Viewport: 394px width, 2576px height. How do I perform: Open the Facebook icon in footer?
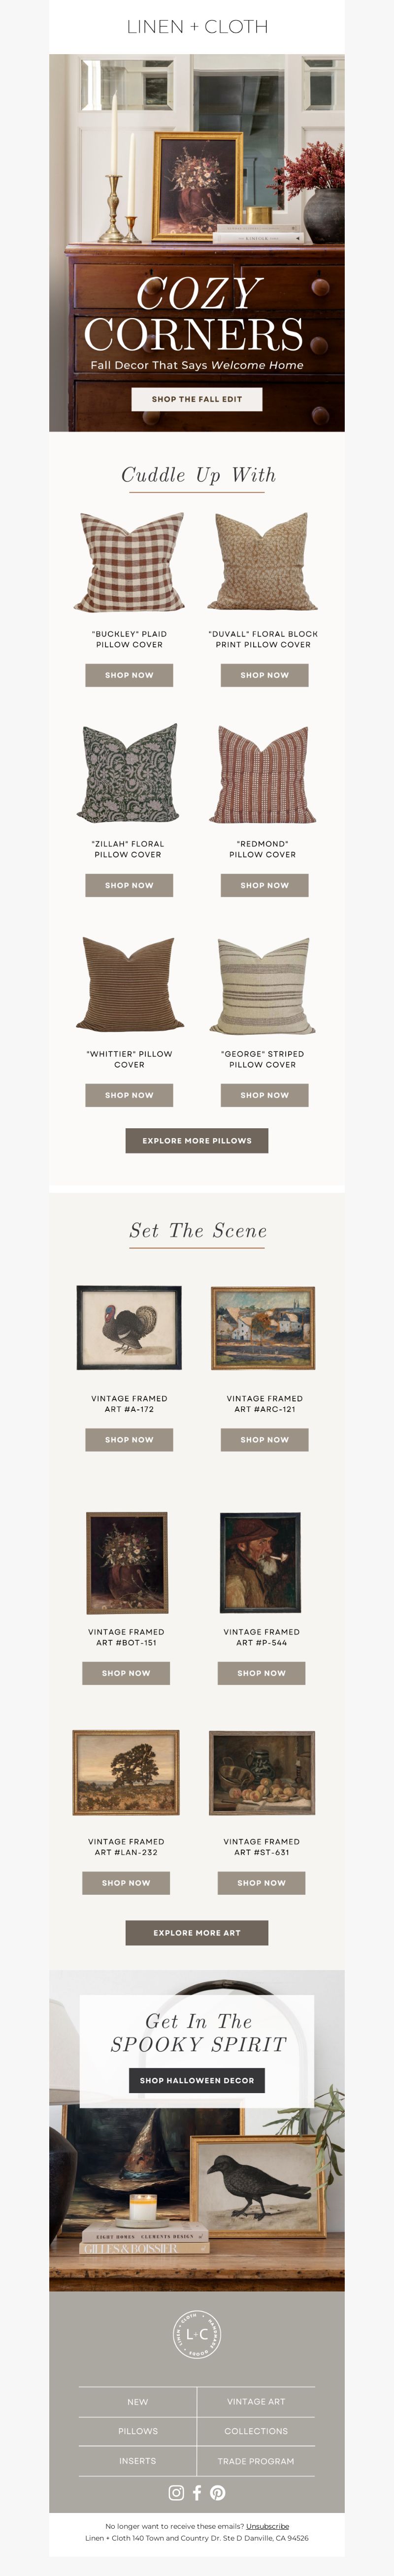click(x=197, y=2492)
